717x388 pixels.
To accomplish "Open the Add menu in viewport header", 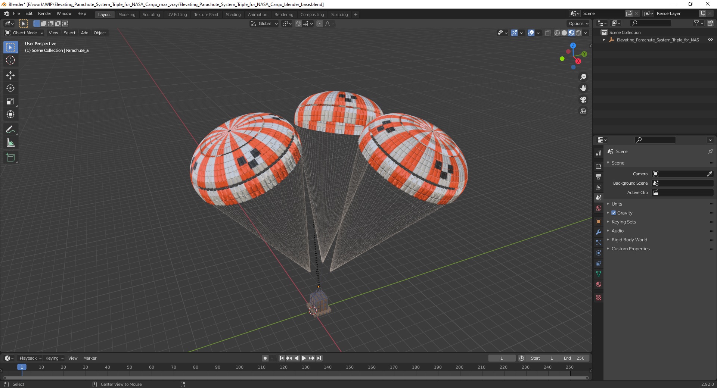I will pyautogui.click(x=85, y=33).
